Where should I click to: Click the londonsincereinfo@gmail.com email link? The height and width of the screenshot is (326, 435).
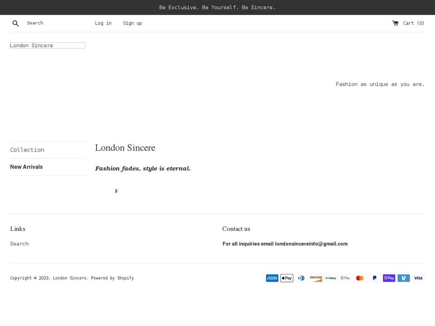click(x=311, y=244)
